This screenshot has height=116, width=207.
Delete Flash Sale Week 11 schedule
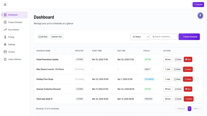(x=189, y=99)
